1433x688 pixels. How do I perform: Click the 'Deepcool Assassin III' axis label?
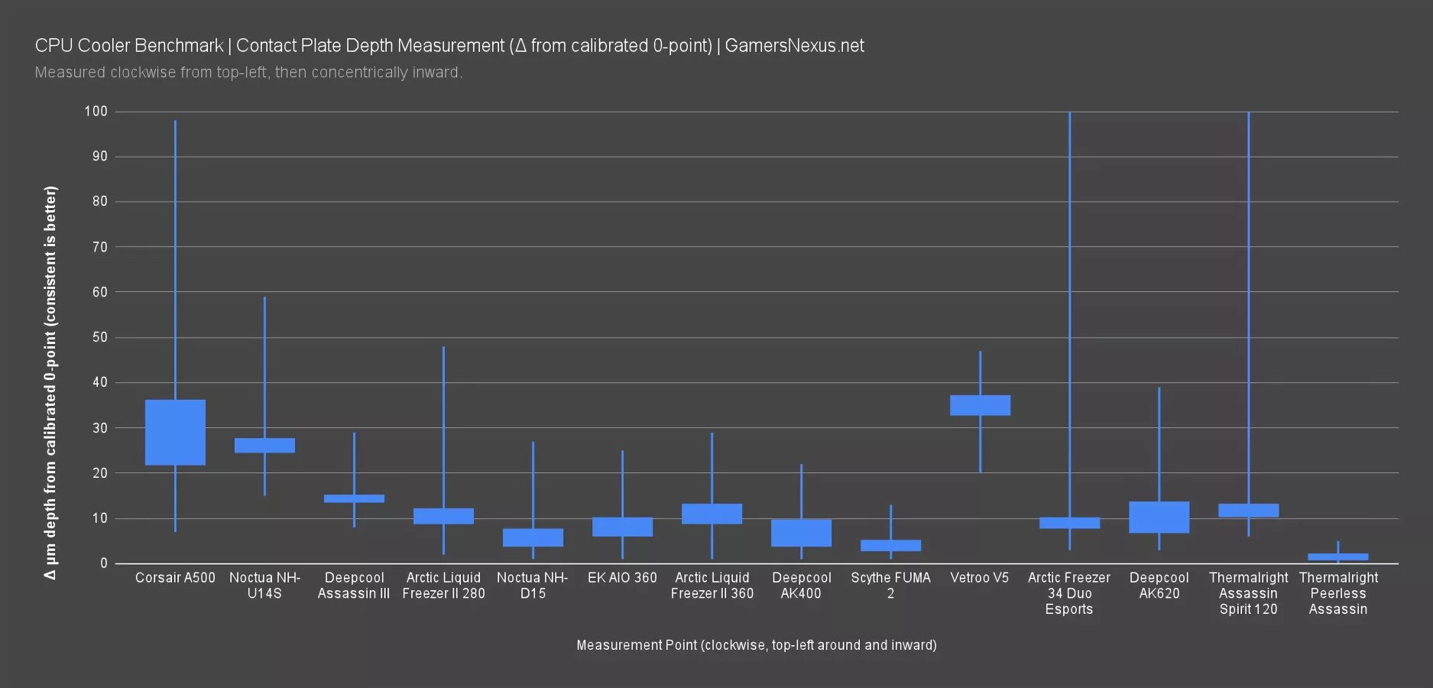(x=354, y=586)
